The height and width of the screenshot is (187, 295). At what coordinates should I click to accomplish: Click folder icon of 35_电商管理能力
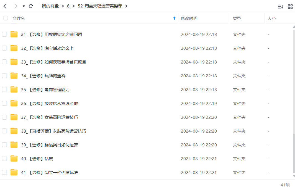tap(14, 89)
